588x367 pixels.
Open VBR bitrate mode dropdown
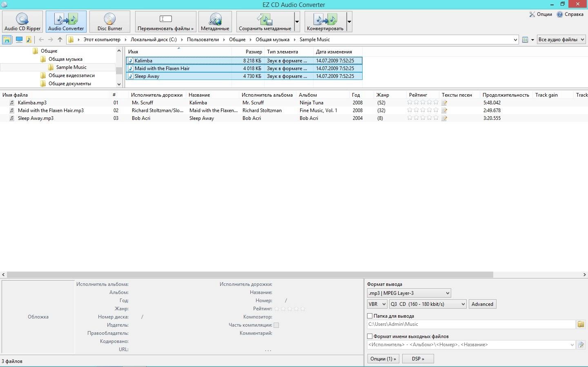point(377,304)
